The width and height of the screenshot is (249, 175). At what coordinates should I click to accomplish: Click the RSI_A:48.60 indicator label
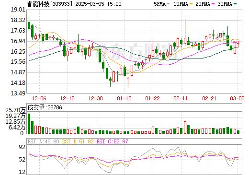[44, 141]
